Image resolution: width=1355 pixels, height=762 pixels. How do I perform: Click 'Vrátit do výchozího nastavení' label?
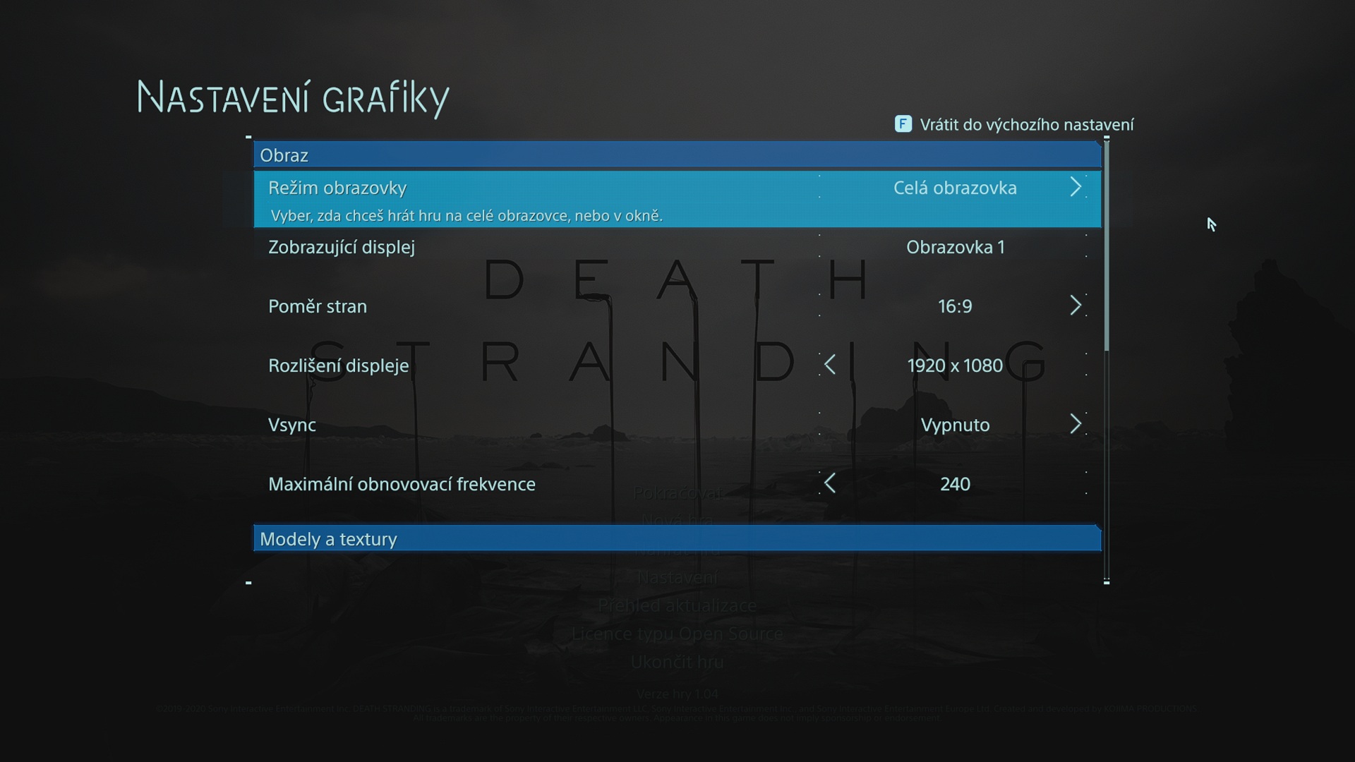point(1027,125)
